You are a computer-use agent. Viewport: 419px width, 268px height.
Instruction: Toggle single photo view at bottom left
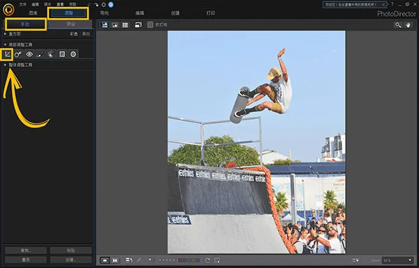point(105,260)
